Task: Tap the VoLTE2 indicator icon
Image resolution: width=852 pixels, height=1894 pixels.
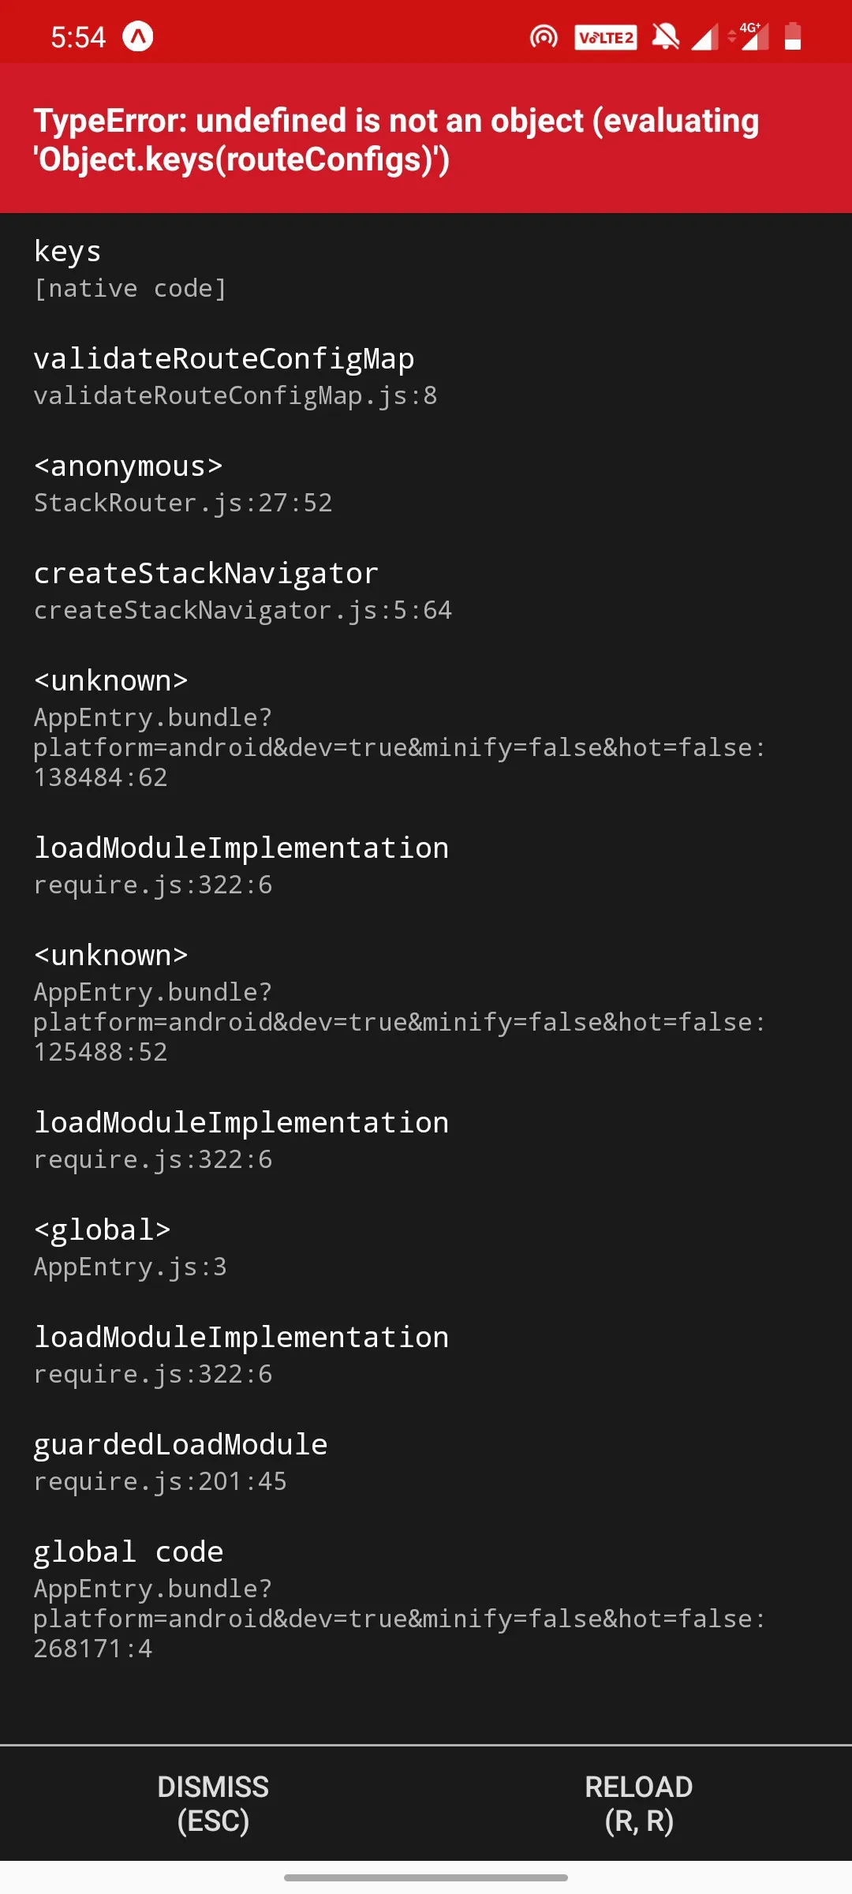Action: [x=606, y=37]
